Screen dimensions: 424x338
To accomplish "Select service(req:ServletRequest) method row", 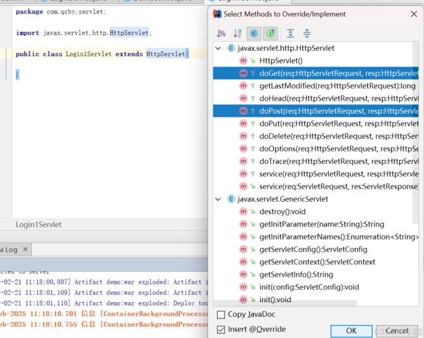I will point(316,187).
